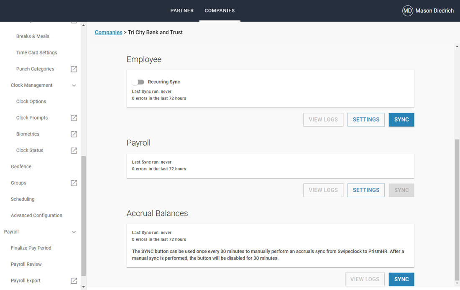
Task: Select Time Card Settings from the sidebar
Action: pyautogui.click(x=36, y=52)
